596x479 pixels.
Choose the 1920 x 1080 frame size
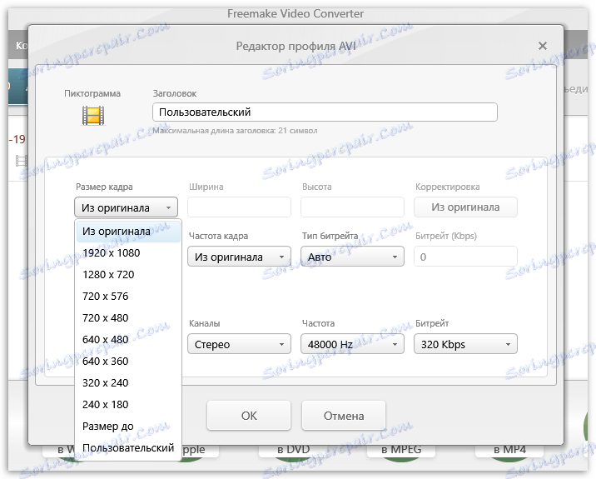128,253
